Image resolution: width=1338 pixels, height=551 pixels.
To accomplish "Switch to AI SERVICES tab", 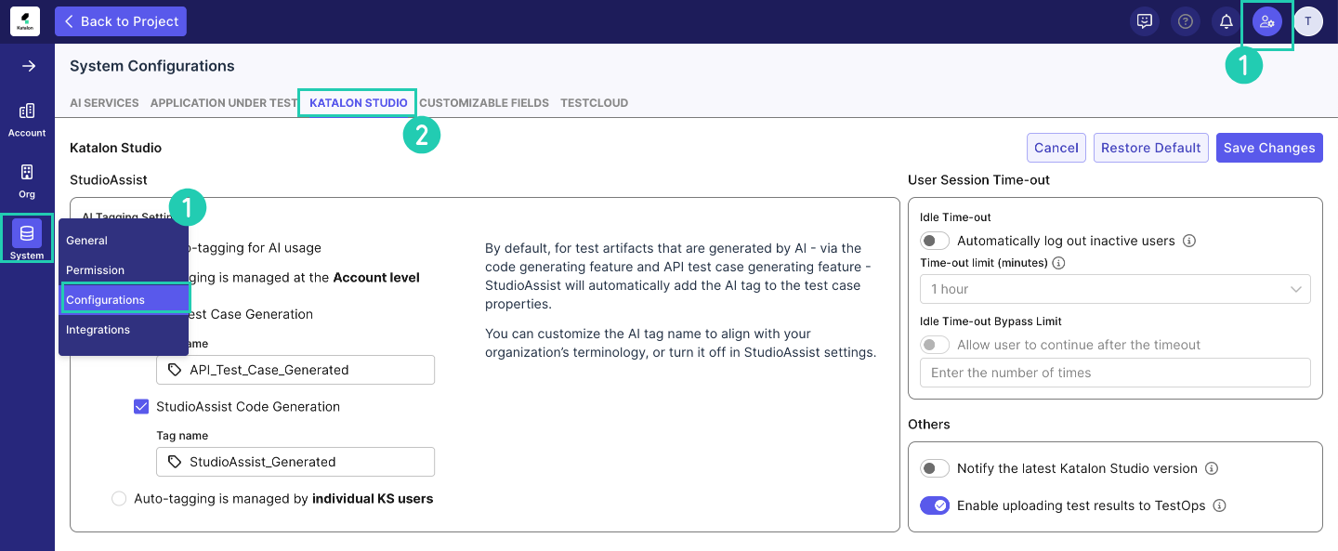I will pos(104,103).
